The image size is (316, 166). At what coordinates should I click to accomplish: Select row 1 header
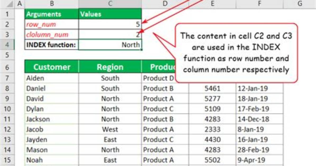tap(7, 14)
